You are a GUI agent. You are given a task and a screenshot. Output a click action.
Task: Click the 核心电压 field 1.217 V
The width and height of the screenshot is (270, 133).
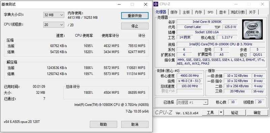227,37
